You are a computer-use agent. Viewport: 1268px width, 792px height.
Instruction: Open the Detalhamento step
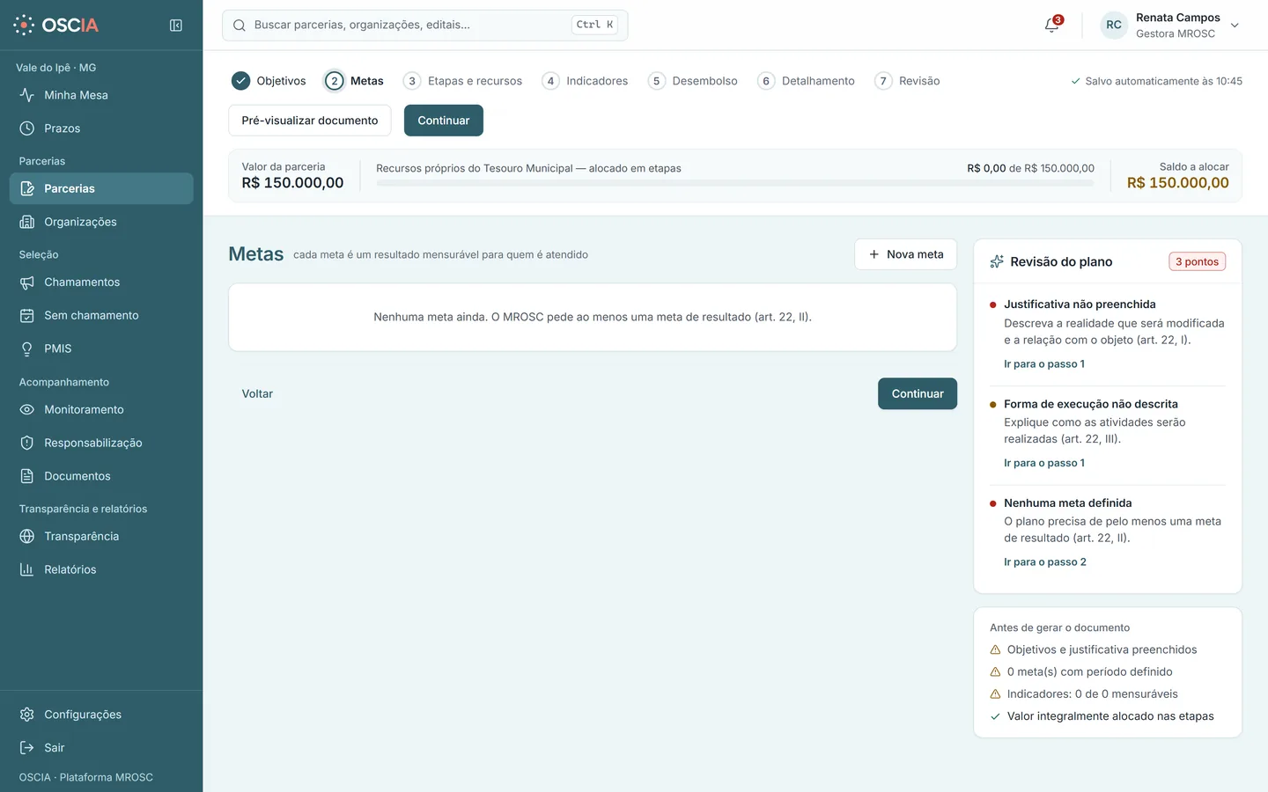(806, 81)
